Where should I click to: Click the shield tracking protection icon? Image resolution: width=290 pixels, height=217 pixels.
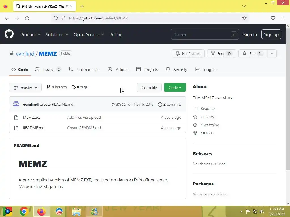pyautogui.click(x=56, y=18)
